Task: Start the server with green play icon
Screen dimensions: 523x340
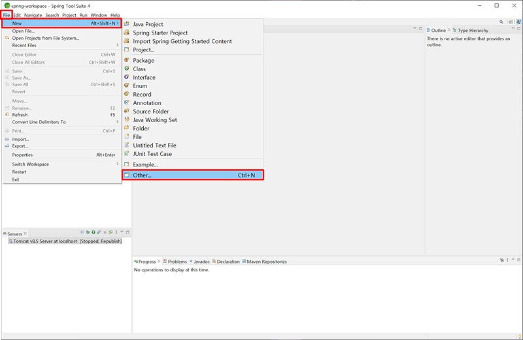Action: coord(93,232)
